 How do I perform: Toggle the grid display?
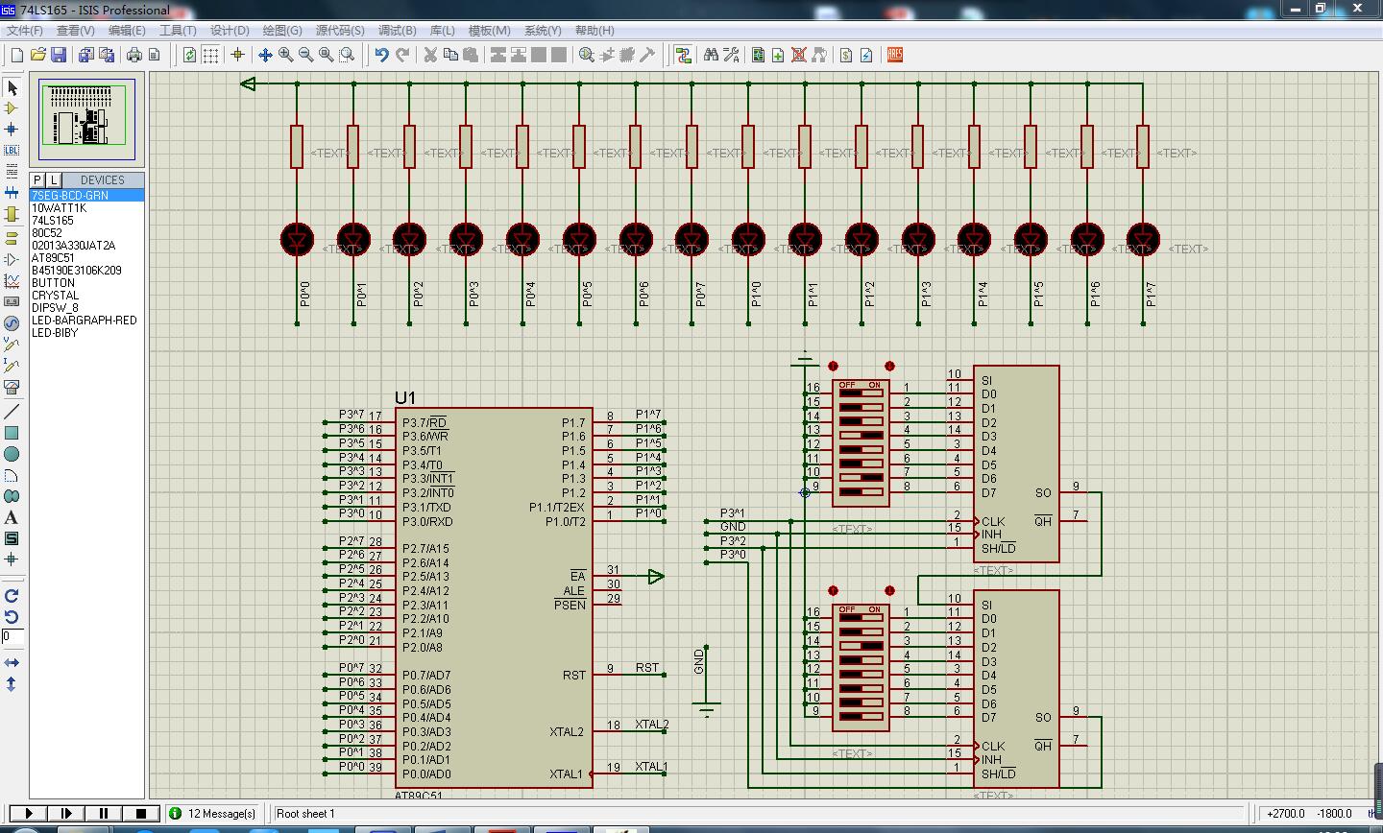pyautogui.click(x=210, y=55)
